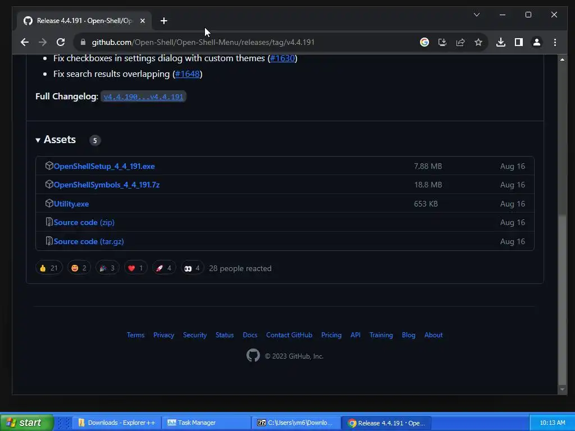Open the Terms footer link

[x=136, y=335]
